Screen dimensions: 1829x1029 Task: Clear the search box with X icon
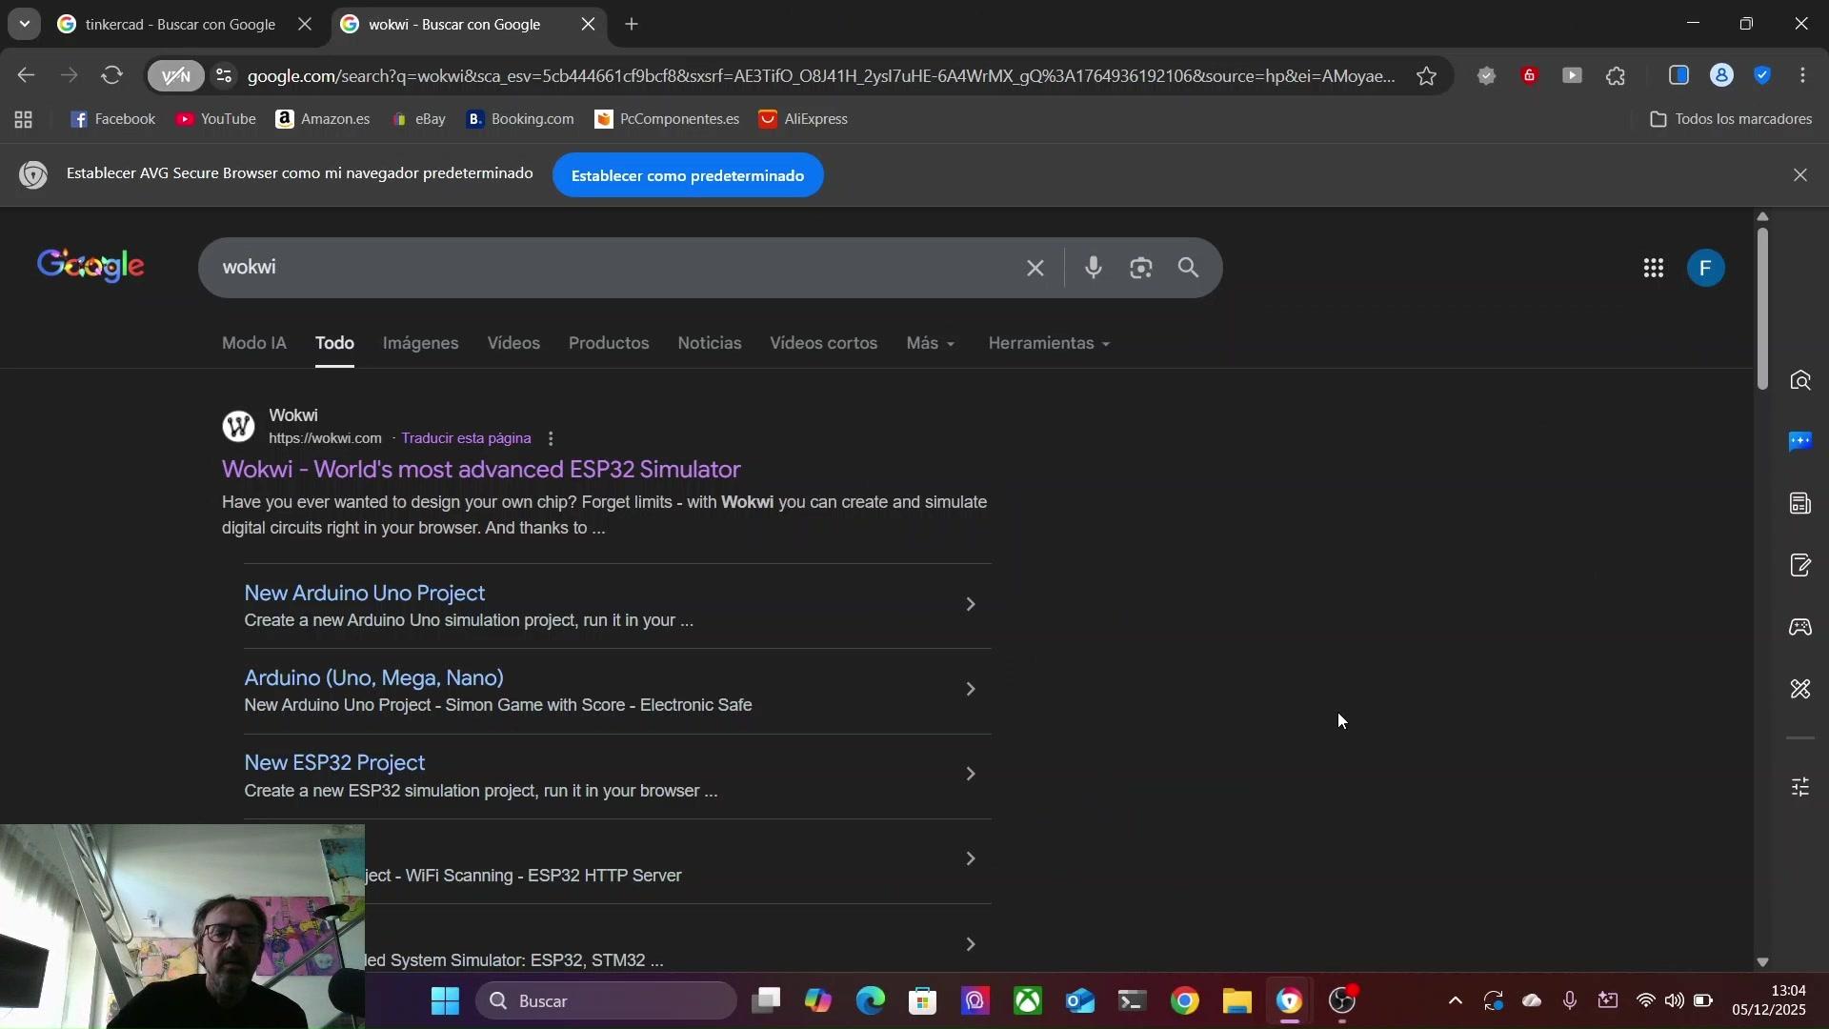[x=1035, y=269]
